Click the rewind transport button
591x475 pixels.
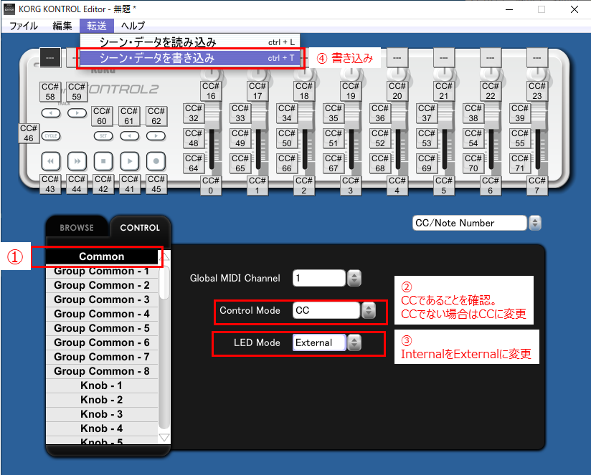pos(49,160)
